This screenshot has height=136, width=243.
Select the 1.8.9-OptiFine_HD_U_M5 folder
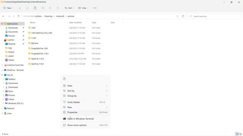(x=41, y=33)
